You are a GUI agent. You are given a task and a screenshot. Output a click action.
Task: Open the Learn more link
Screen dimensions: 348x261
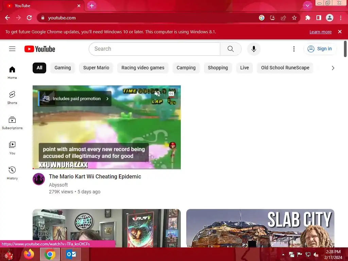pyautogui.click(x=320, y=32)
